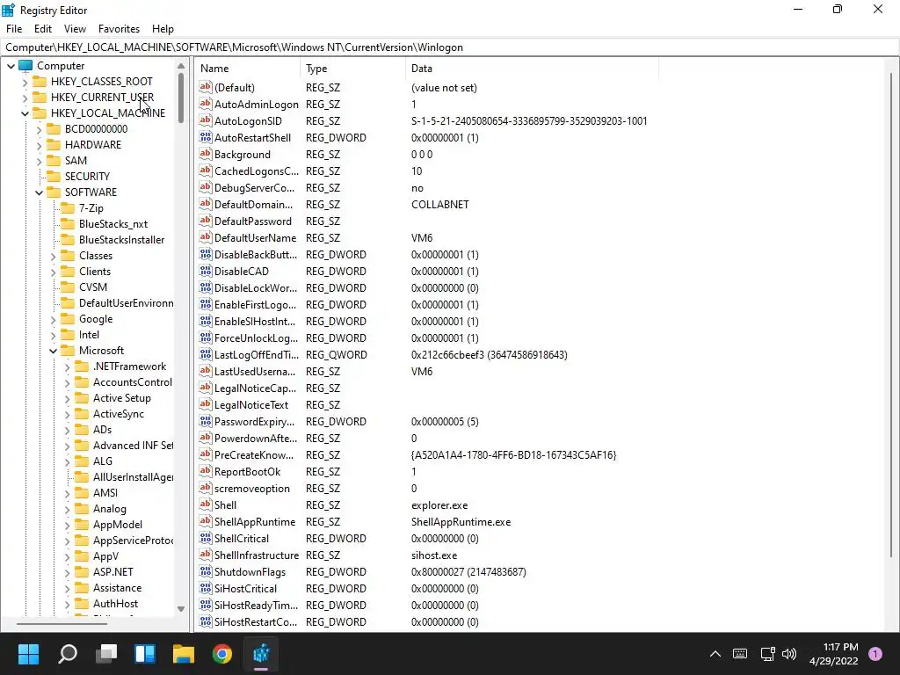
Task: Click the ReportBootOk string icon
Action: click(x=206, y=471)
